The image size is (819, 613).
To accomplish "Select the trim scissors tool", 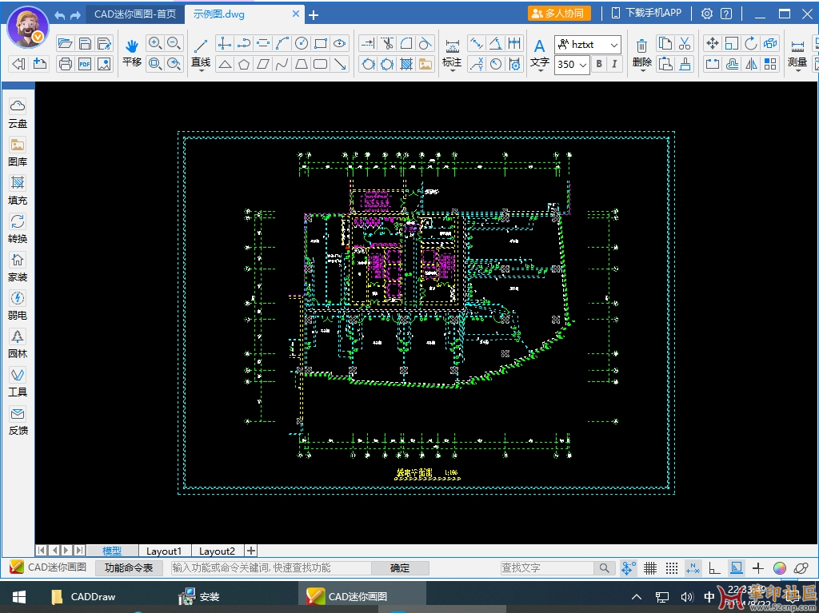I will coord(387,43).
